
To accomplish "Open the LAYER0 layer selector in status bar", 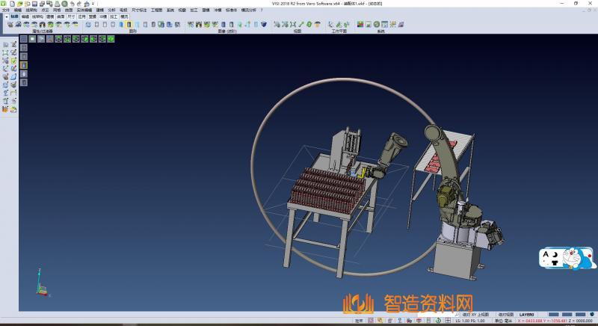I will [527, 315].
